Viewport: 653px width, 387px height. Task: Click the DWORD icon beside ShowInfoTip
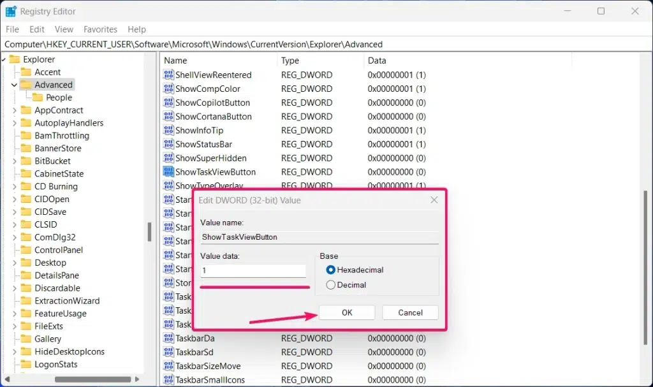168,131
